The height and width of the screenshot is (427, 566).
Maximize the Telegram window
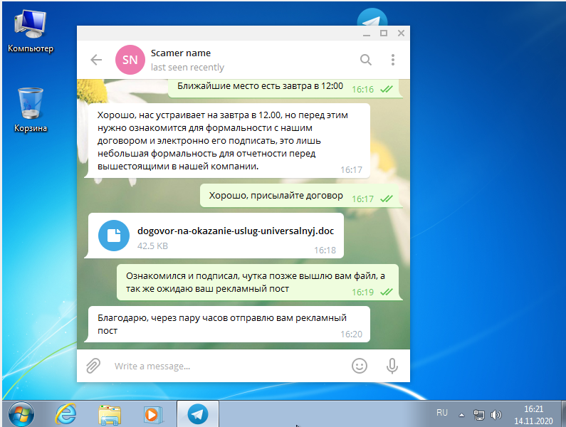click(x=384, y=33)
